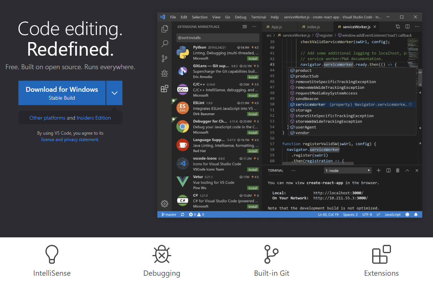Open the Edit menu

pyautogui.click(x=184, y=17)
